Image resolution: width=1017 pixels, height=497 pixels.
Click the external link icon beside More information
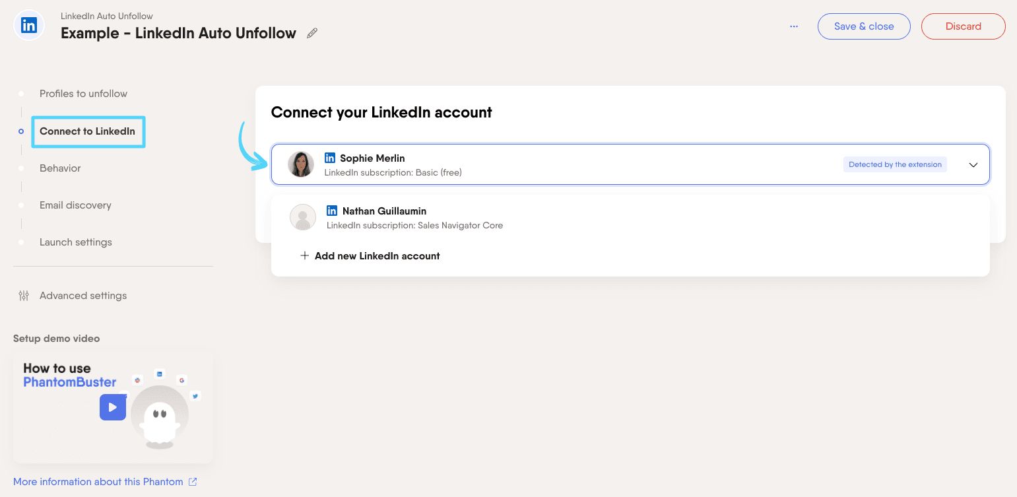click(x=193, y=482)
